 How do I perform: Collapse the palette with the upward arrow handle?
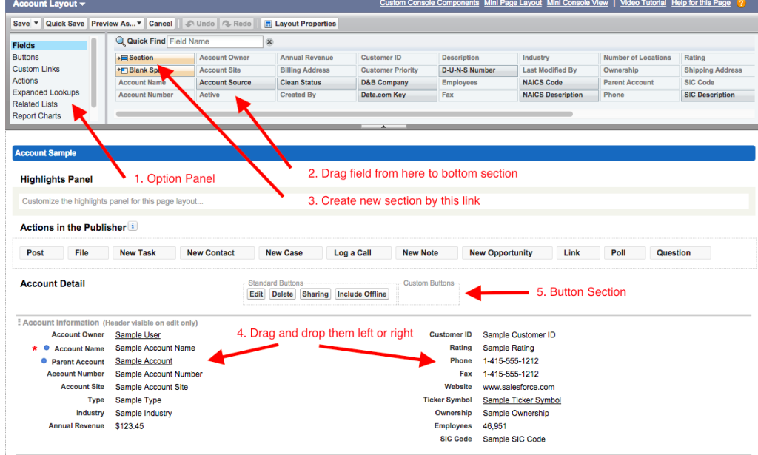(x=383, y=127)
